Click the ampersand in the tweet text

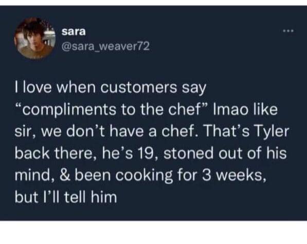(64, 175)
